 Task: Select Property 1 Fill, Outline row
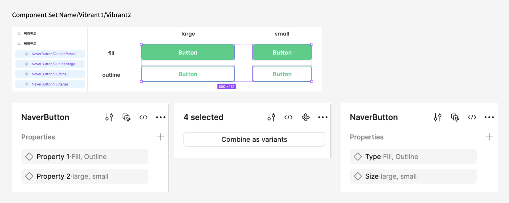tap(85, 157)
